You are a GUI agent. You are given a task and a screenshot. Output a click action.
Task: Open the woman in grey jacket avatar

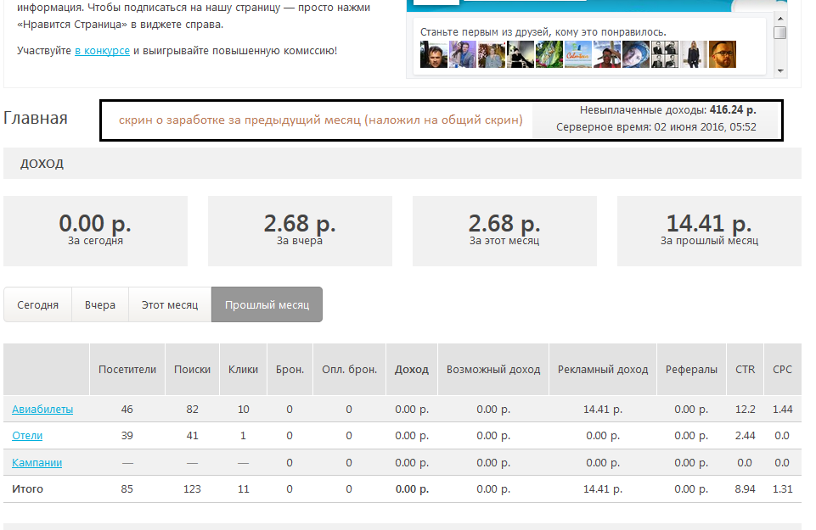(x=492, y=54)
